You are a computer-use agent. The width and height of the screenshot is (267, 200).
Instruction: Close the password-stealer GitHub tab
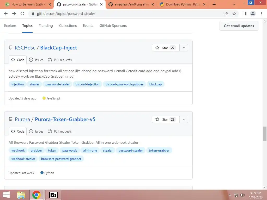tap(101, 4)
